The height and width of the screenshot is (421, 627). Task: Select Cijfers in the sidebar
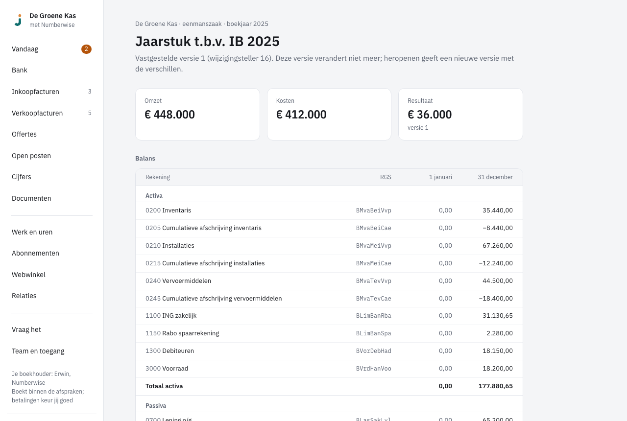pyautogui.click(x=52, y=177)
